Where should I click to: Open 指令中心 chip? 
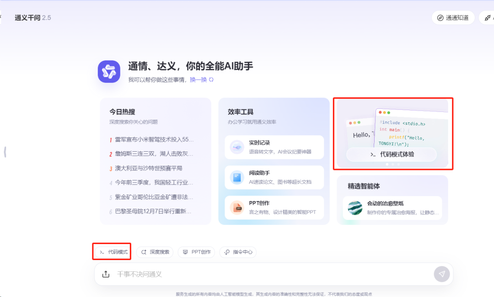[238, 252]
